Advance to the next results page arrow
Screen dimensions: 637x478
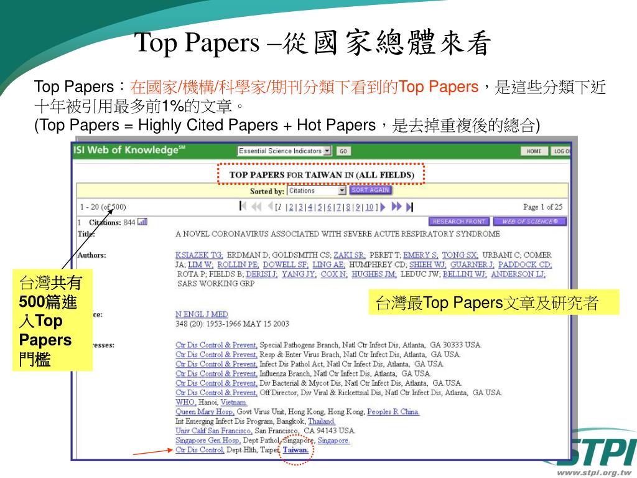click(x=383, y=207)
